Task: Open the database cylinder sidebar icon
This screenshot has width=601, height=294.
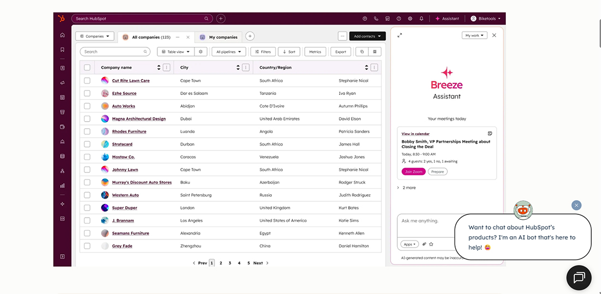Action: [x=62, y=156]
